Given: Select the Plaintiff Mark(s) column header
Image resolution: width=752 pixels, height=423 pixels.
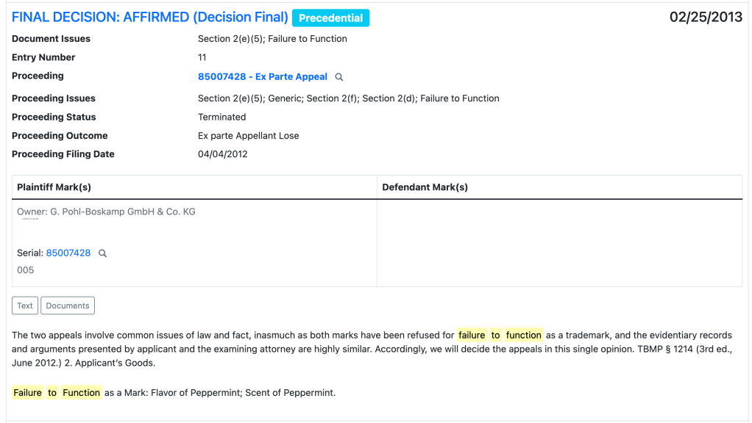Looking at the screenshot, I should 54,187.
